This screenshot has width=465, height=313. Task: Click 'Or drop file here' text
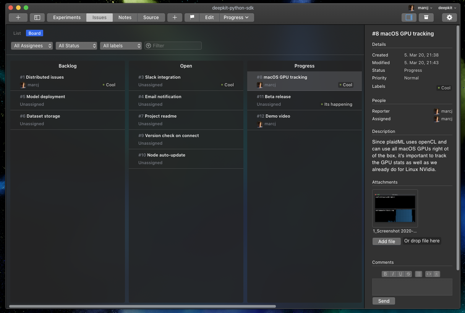coord(422,241)
